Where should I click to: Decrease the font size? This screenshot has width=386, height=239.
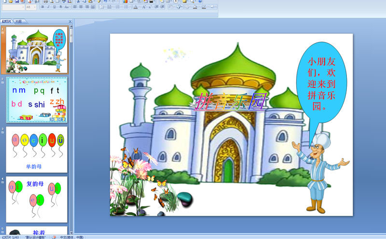click(x=150, y=7)
